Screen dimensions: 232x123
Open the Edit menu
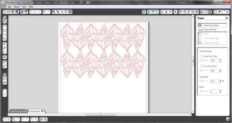click(x=10, y=7)
